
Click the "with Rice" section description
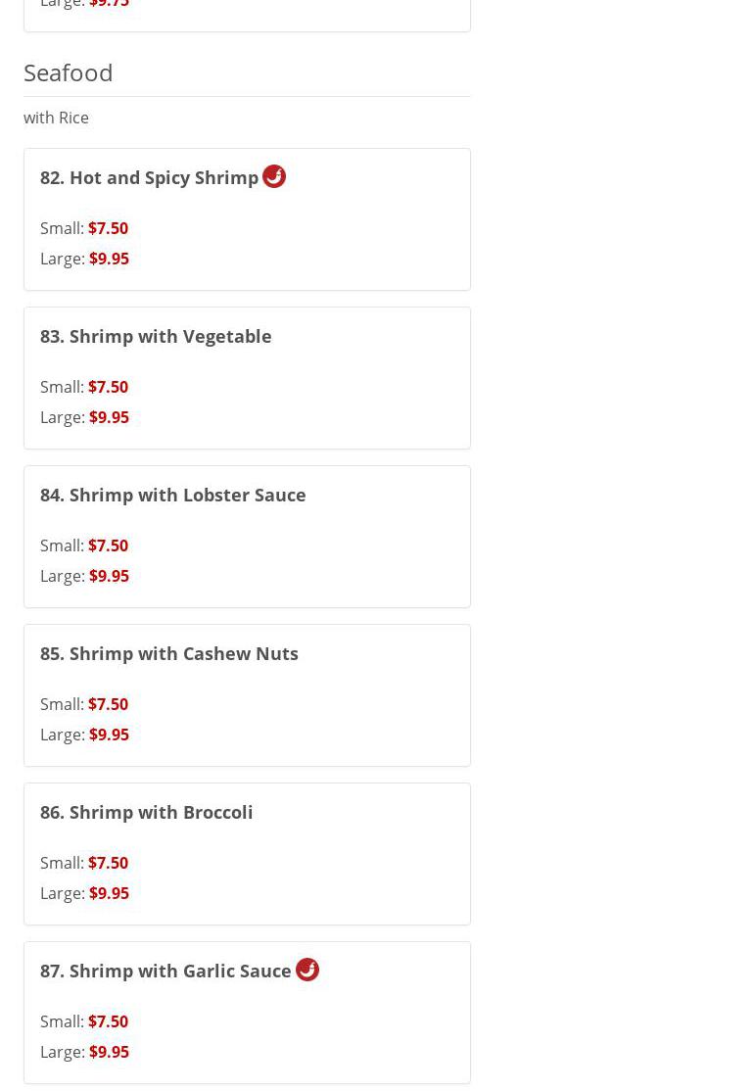[x=56, y=118]
